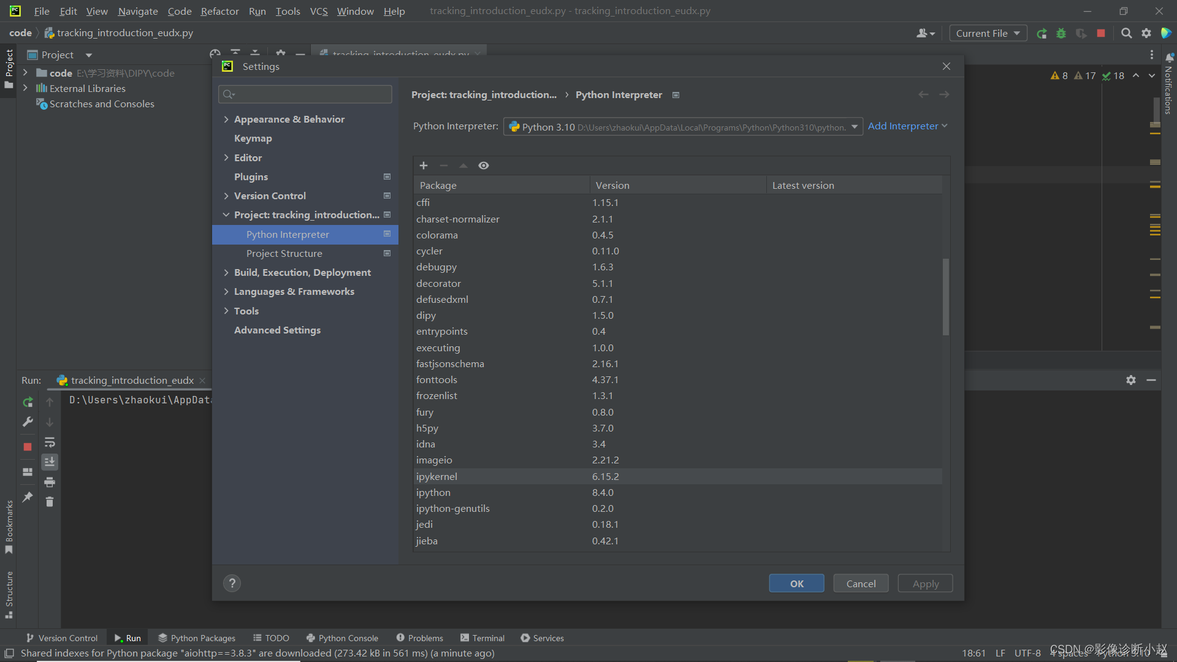1177x662 pixels.
Task: Click the rerun icon in Run panel
Action: tap(28, 402)
